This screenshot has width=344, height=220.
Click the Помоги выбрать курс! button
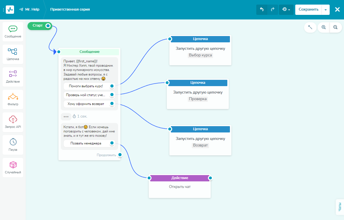point(89,86)
